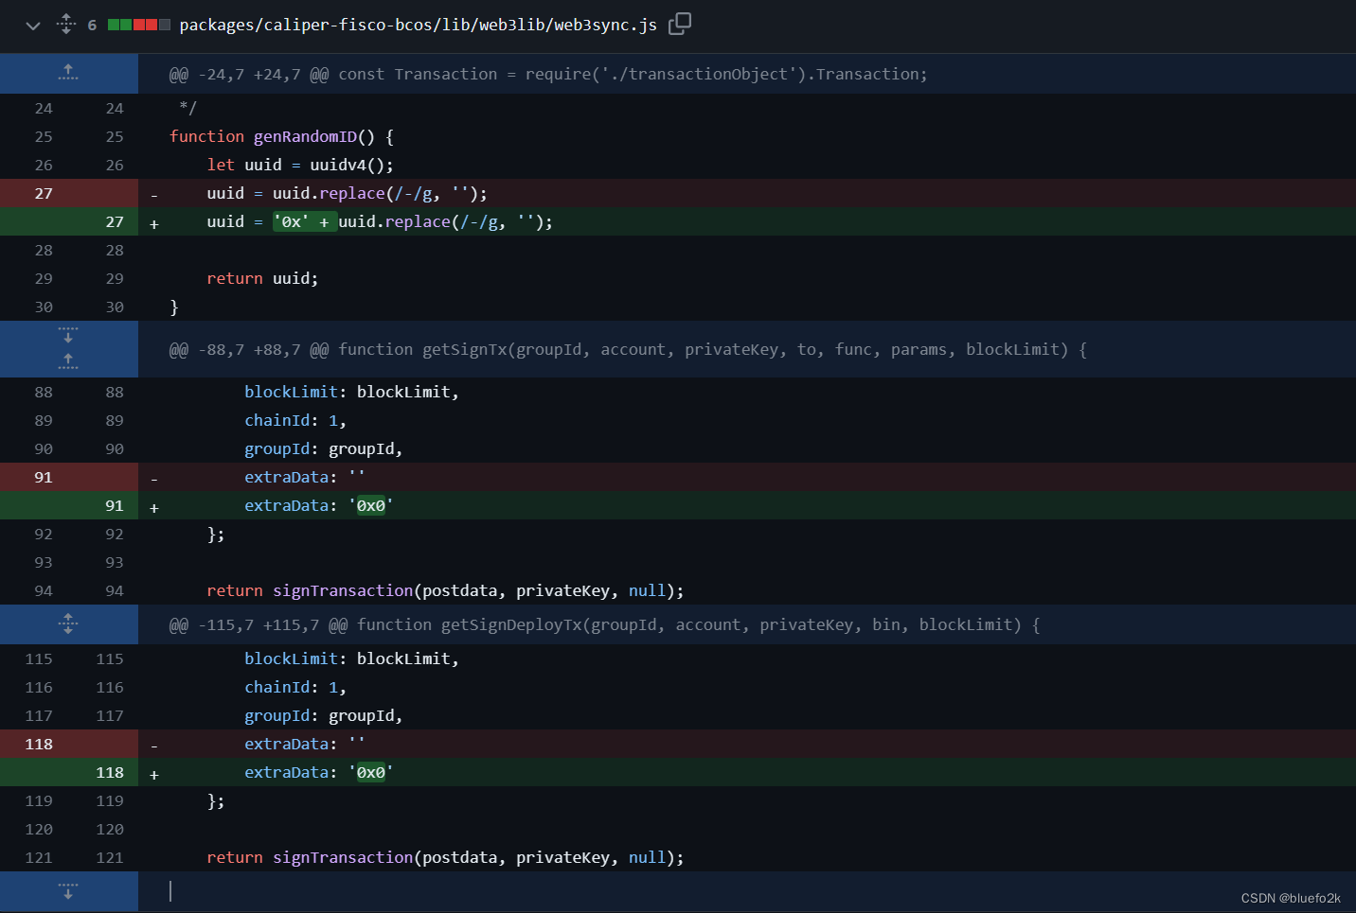Click old line number 118 on deleted row
The height and width of the screenshot is (913, 1356).
click(x=39, y=744)
